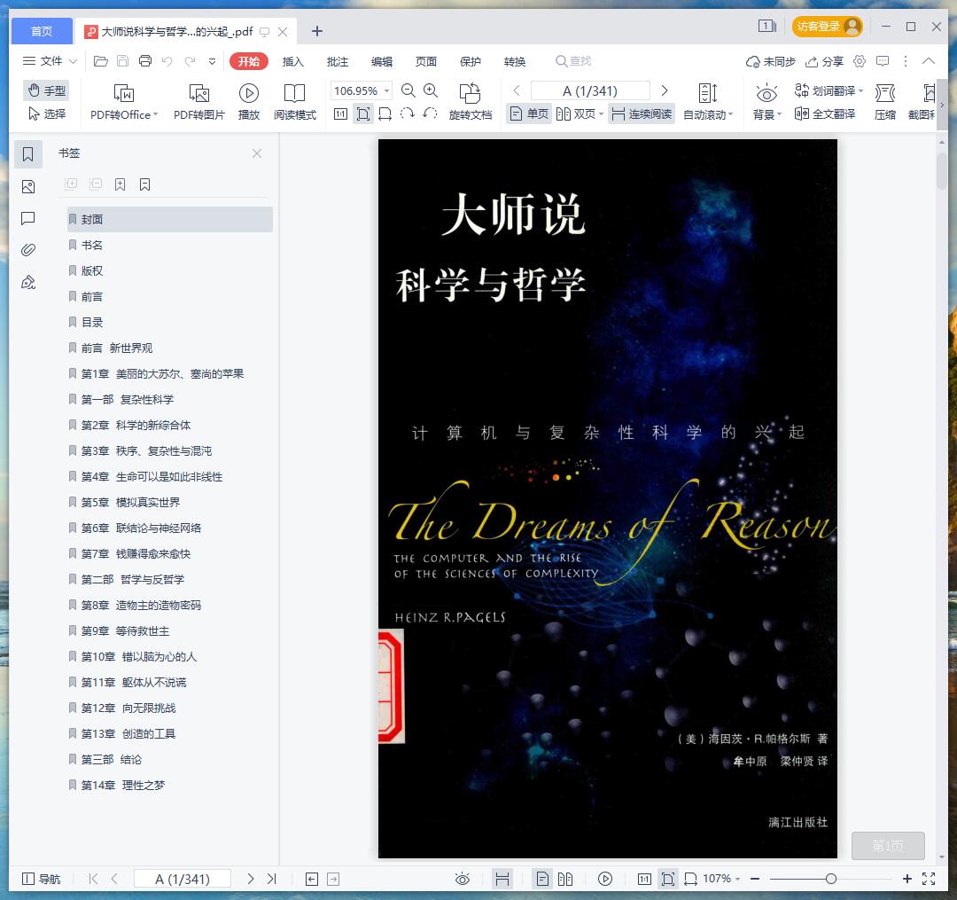Open the 页面 ribbon tab

[426, 62]
